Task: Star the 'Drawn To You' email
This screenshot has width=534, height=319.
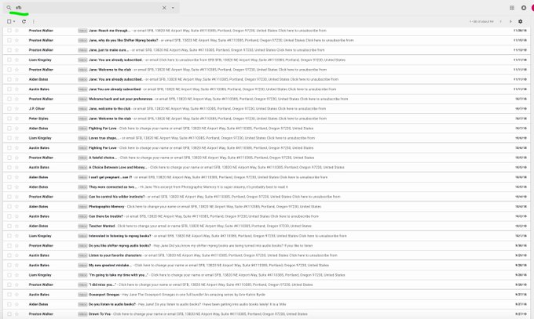Action: [16, 314]
